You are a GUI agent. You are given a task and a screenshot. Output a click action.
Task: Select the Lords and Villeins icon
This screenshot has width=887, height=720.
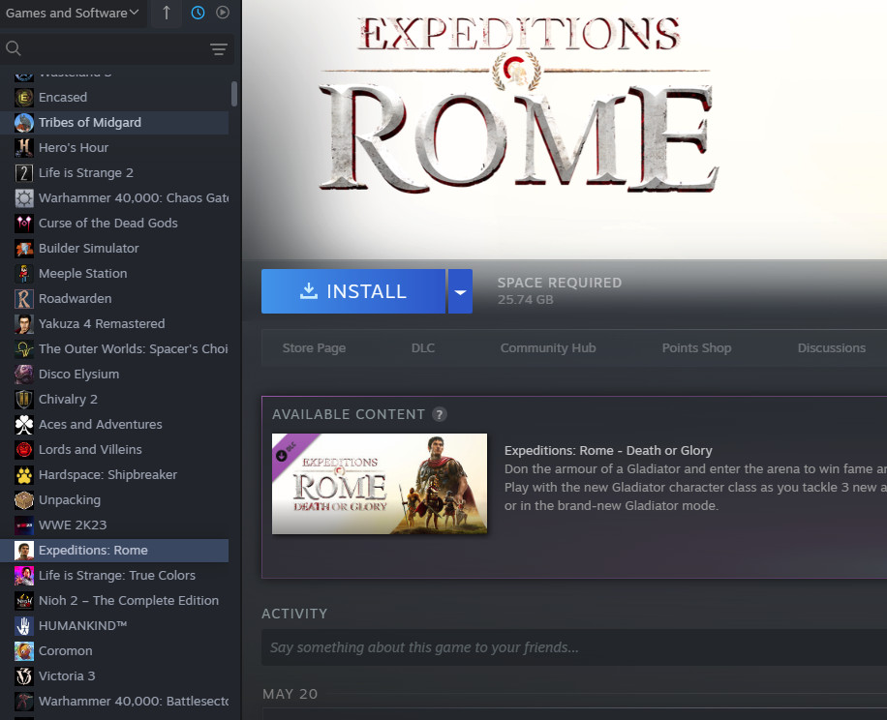(24, 449)
